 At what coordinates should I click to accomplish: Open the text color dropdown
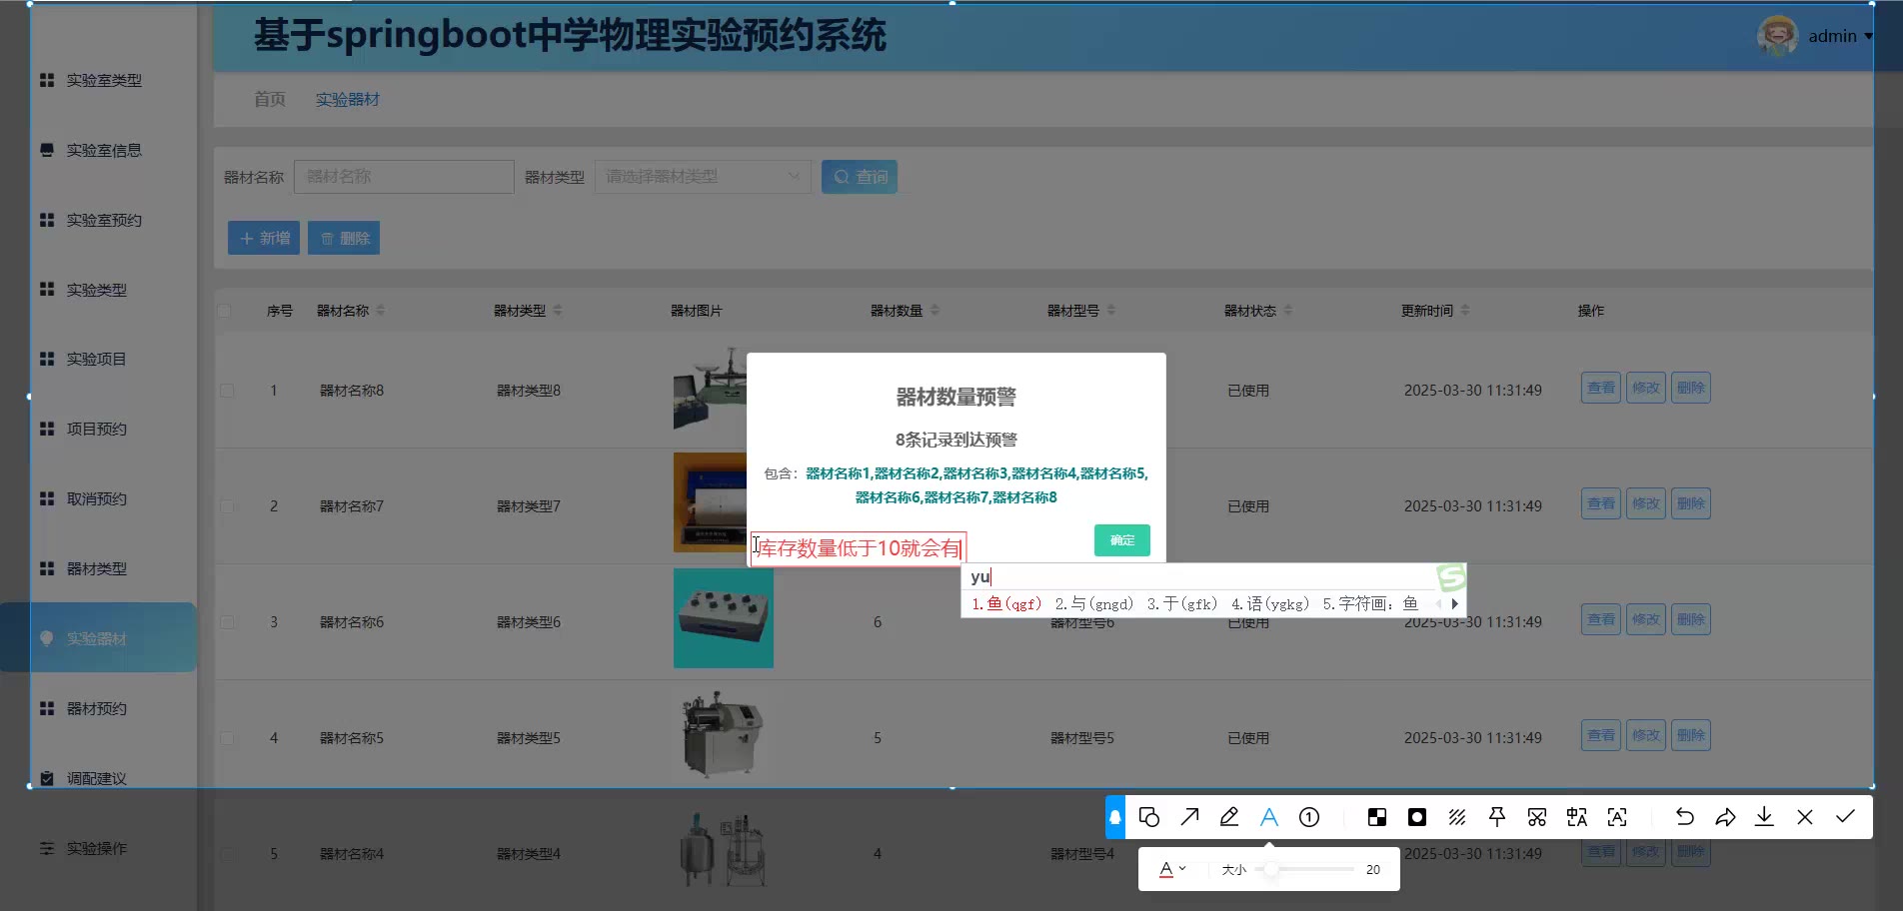(1172, 869)
